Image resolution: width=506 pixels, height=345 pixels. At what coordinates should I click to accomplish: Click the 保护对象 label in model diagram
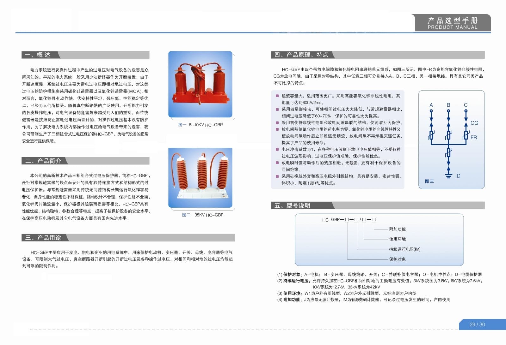coord(397,259)
